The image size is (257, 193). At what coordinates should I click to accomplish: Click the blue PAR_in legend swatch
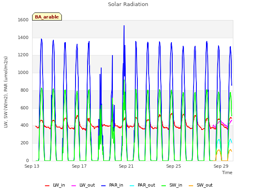(104, 186)
